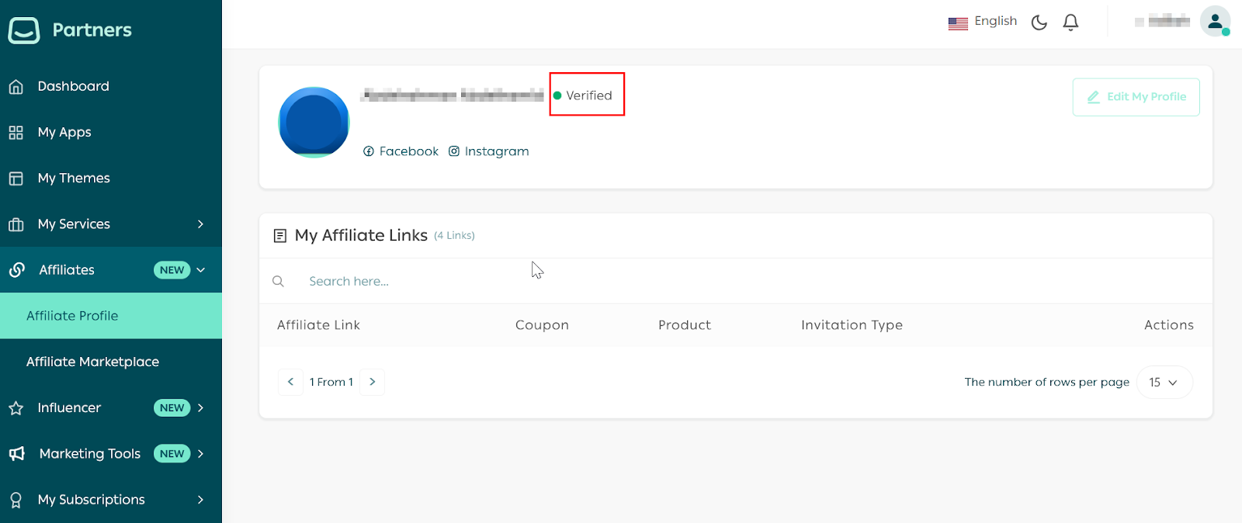
Task: Go to next page arrow
Action: 373,382
